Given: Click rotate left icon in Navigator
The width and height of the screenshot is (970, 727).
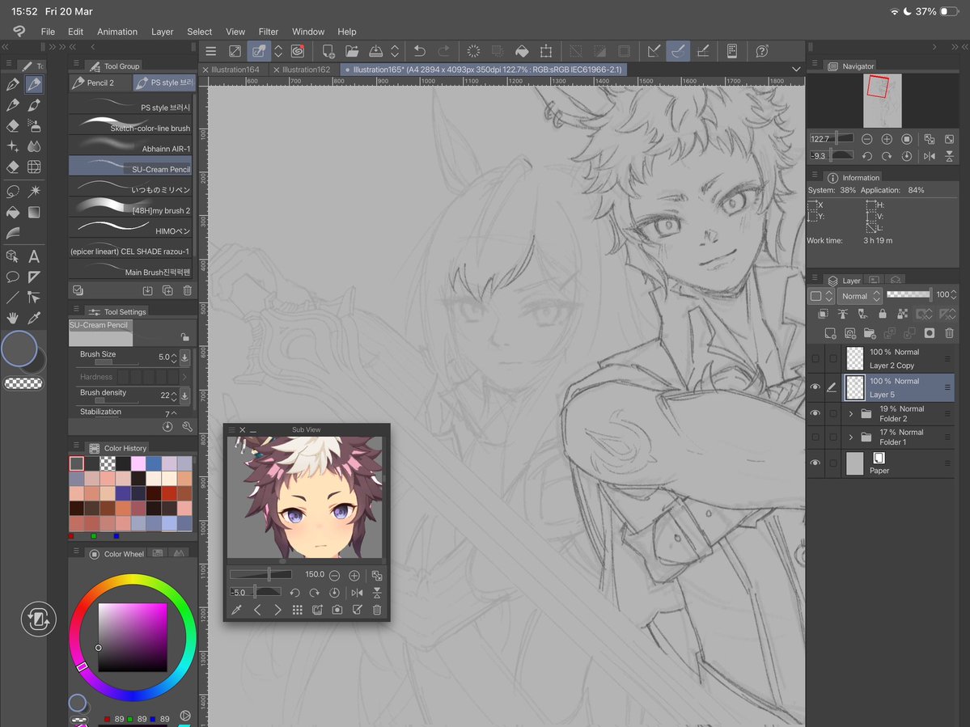Looking at the screenshot, I should [866, 156].
